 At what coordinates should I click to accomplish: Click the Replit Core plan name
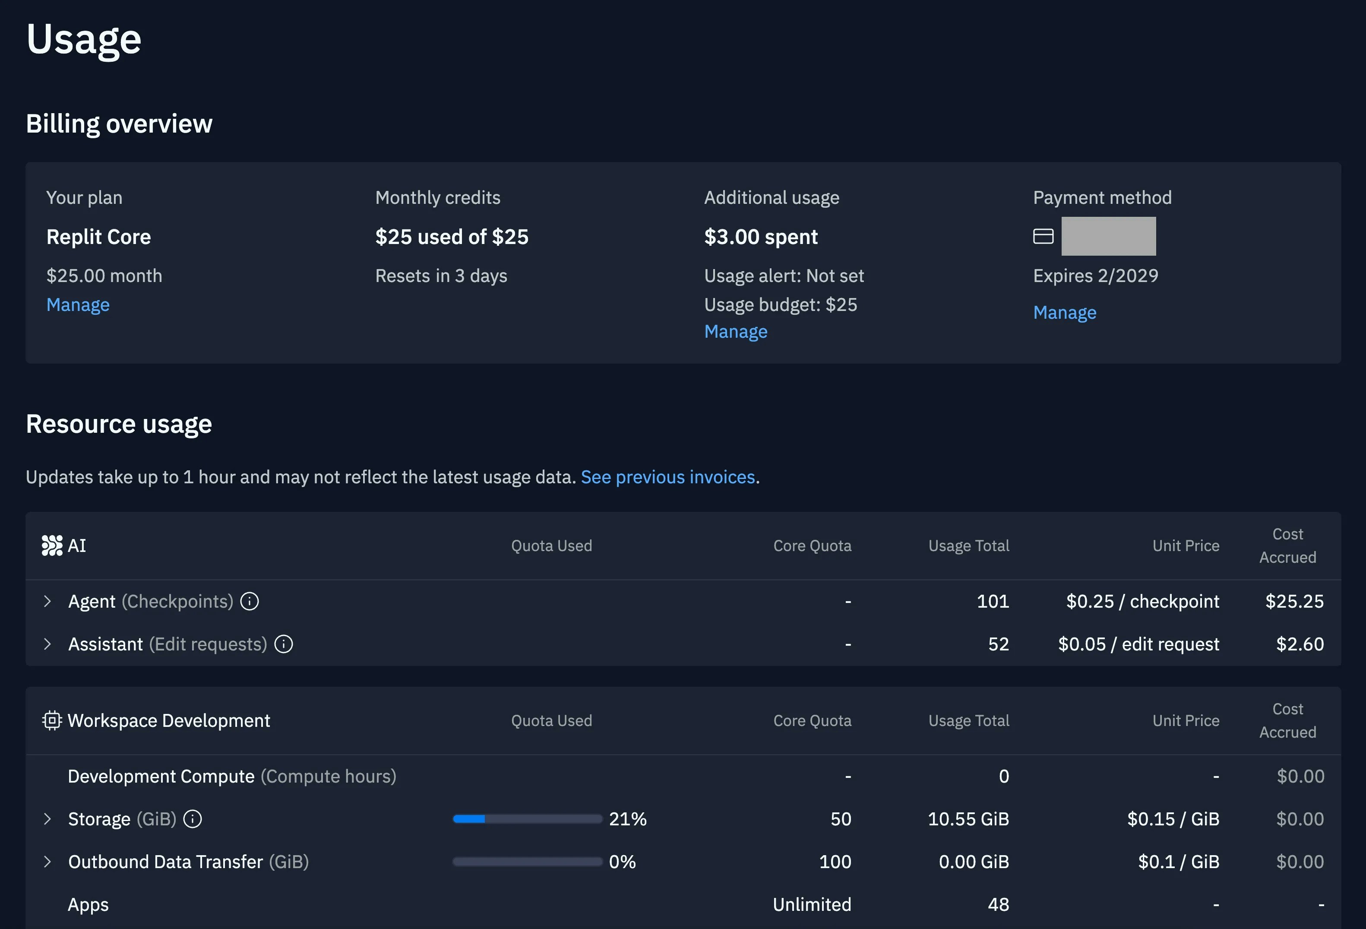pyautogui.click(x=99, y=237)
